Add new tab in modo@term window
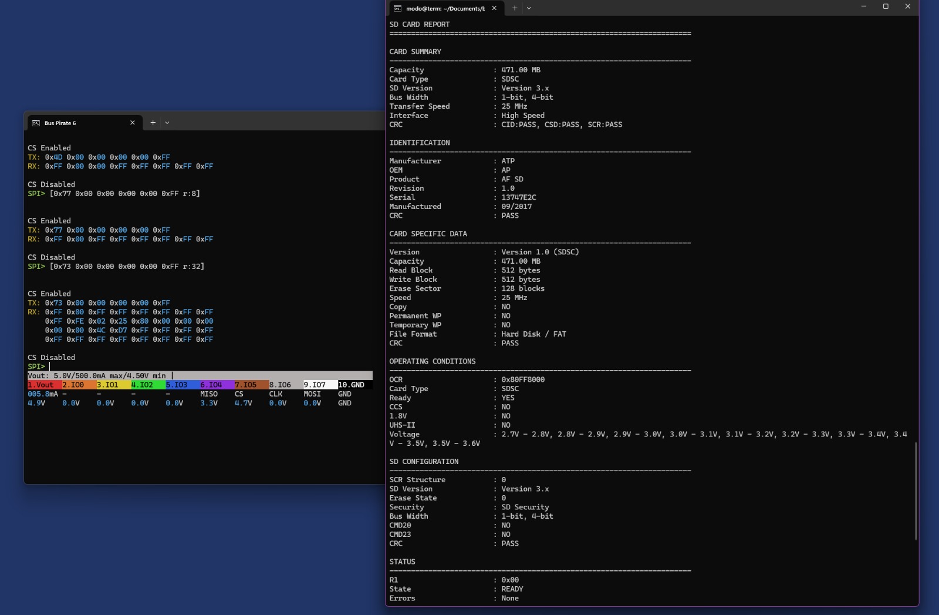The width and height of the screenshot is (939, 615). (515, 8)
